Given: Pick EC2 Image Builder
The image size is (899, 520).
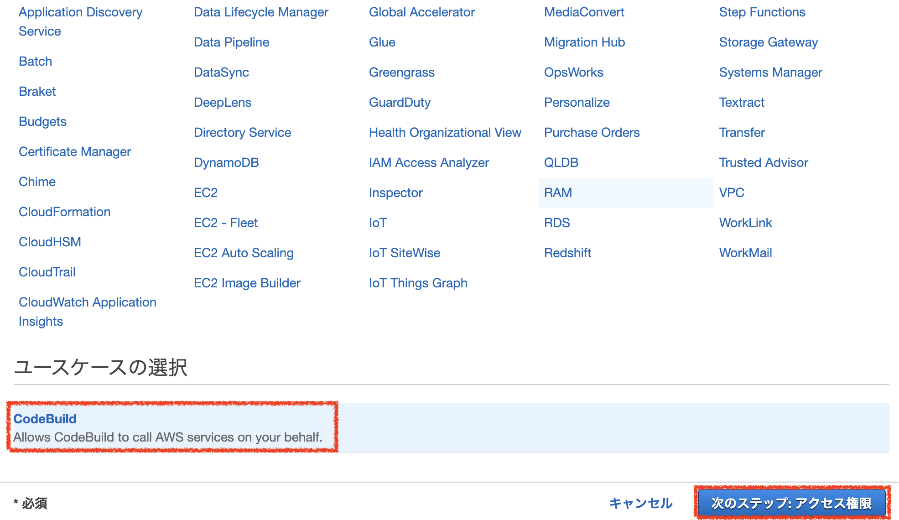Looking at the screenshot, I should click(247, 283).
